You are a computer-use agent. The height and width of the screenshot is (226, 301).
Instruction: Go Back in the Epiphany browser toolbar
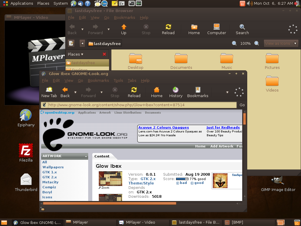65,92
